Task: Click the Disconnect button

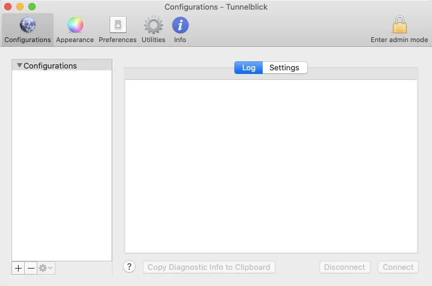Action: point(345,267)
